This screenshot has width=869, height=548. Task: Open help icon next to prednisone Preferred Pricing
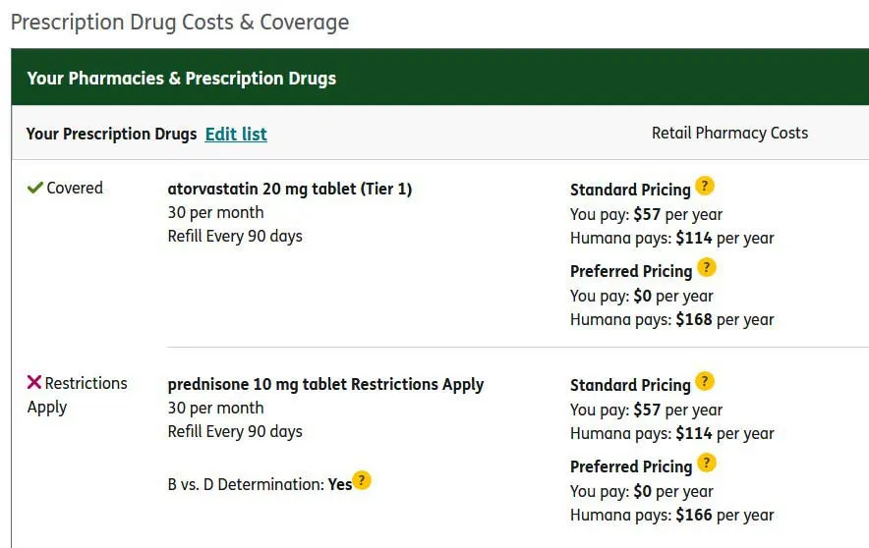point(707,463)
